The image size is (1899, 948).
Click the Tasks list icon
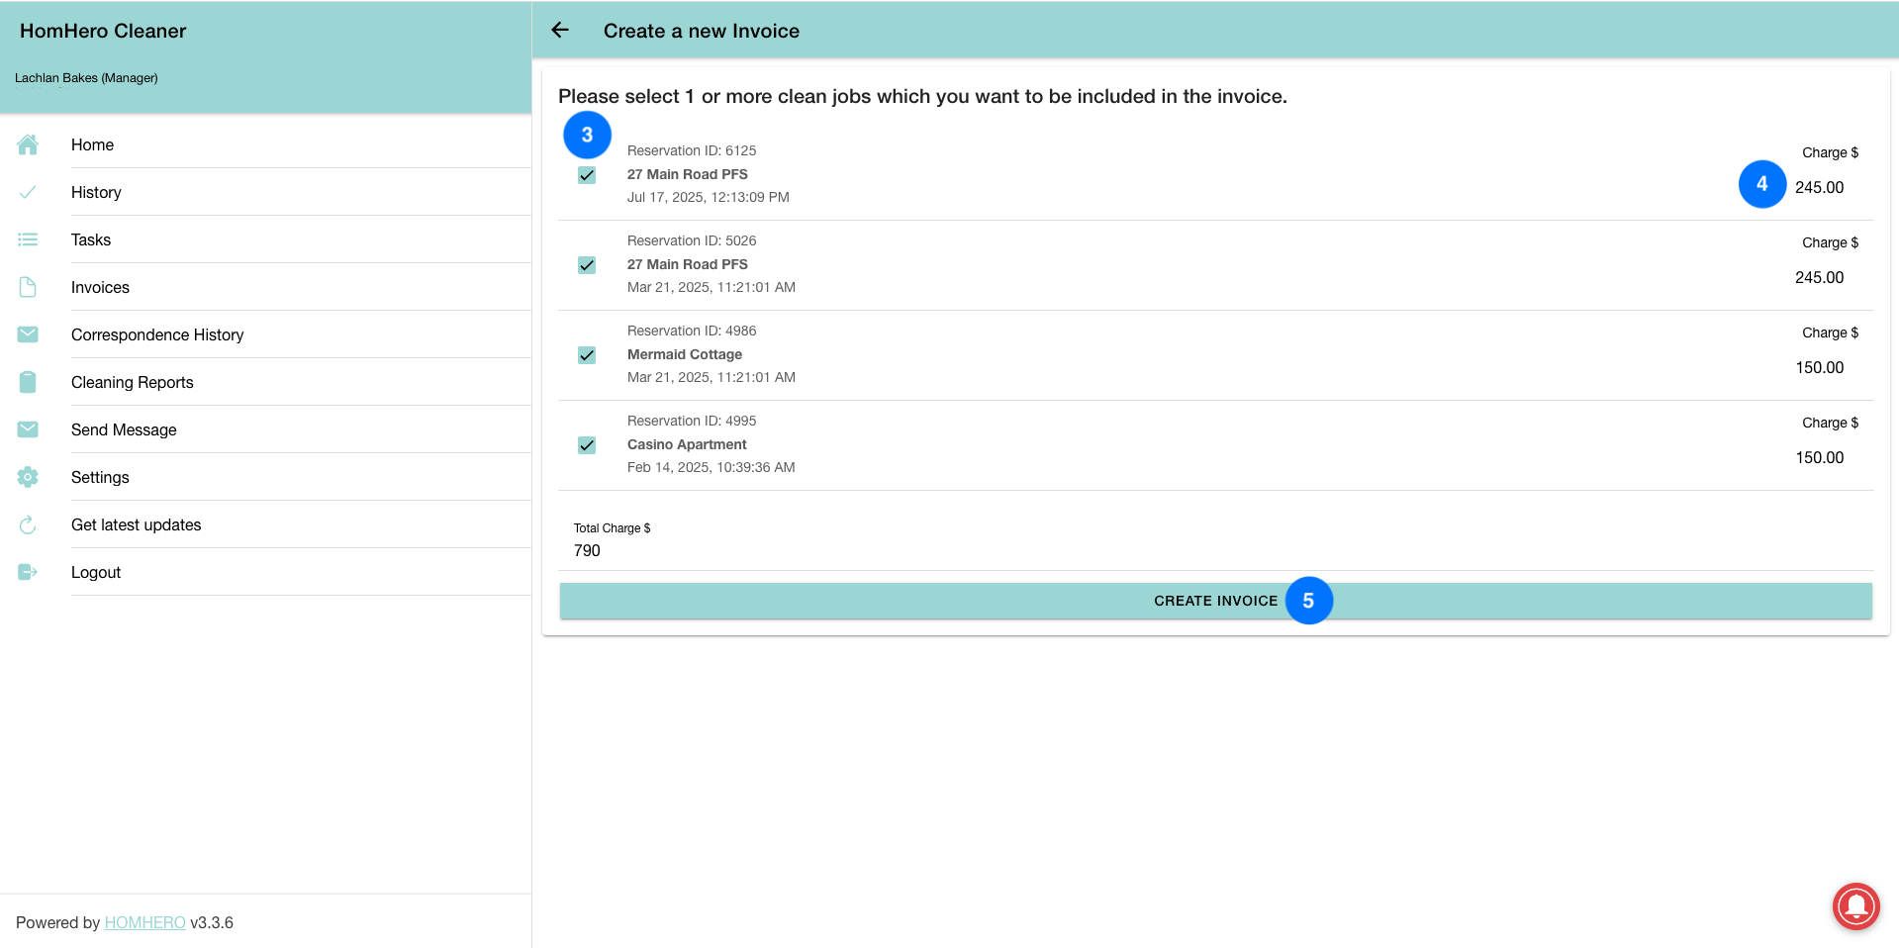click(x=28, y=239)
